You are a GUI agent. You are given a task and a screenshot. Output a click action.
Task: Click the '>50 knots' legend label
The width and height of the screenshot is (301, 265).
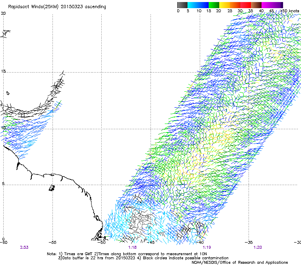pos(289,11)
